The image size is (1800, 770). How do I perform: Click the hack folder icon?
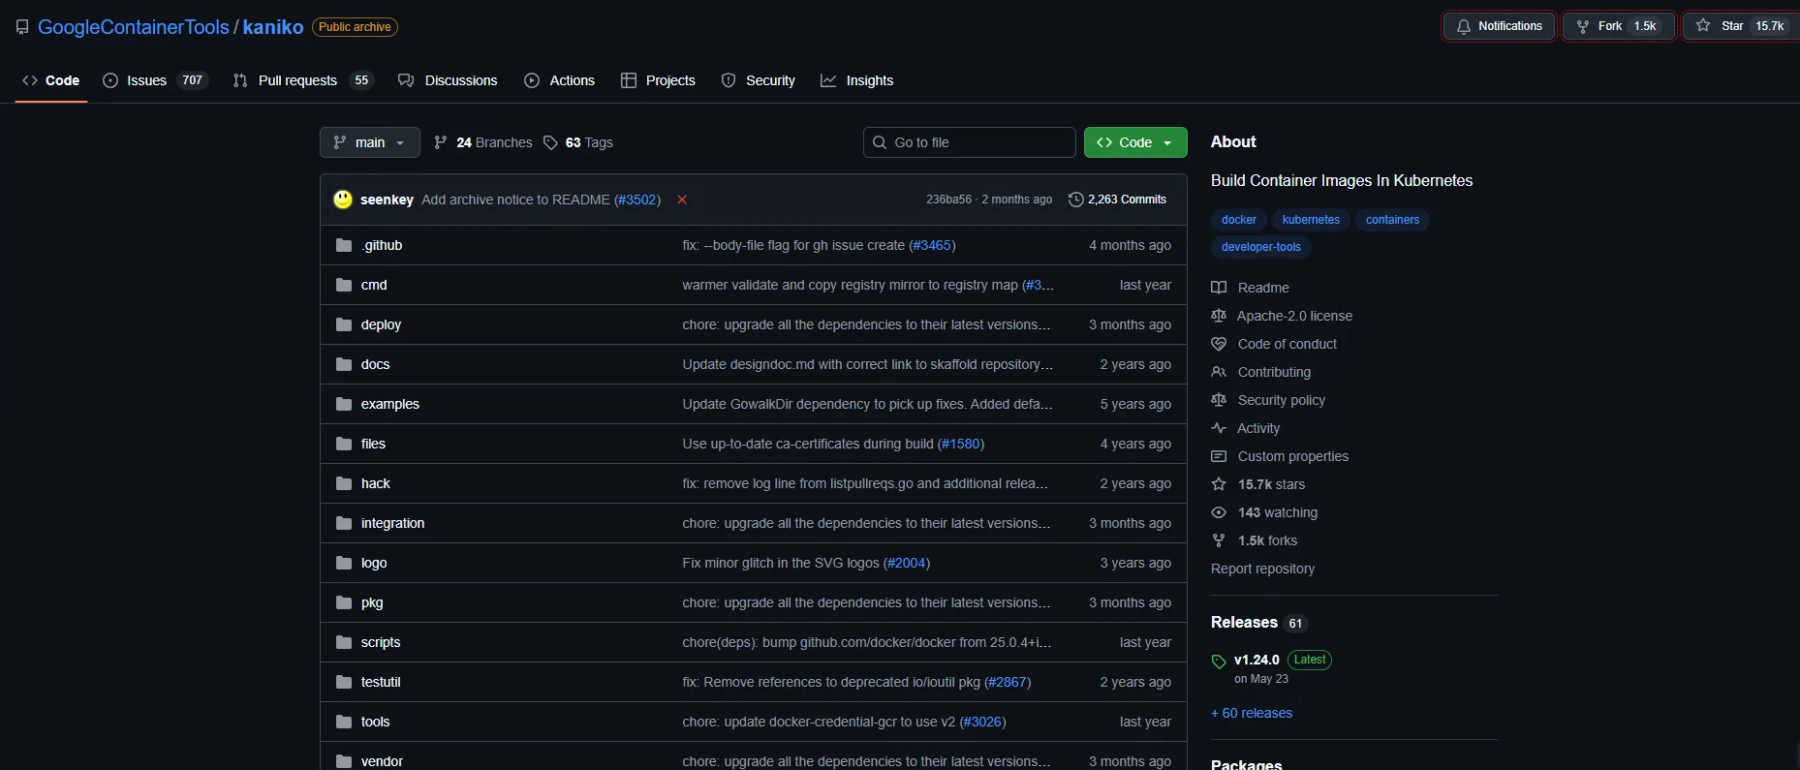point(344,483)
